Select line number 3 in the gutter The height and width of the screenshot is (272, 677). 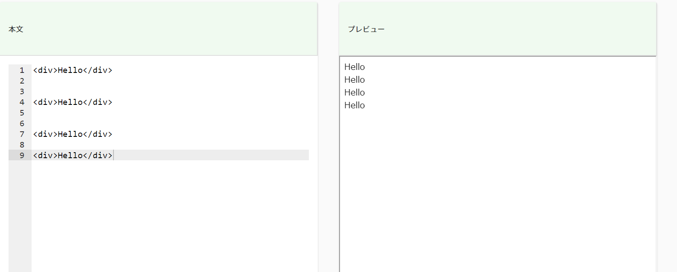(22, 91)
